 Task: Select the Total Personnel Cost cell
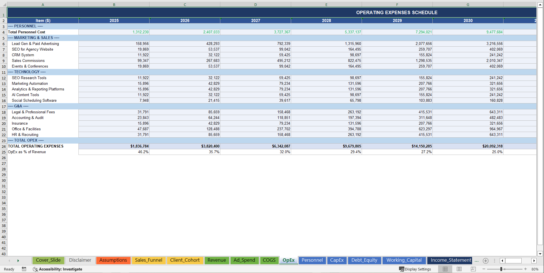[27, 32]
